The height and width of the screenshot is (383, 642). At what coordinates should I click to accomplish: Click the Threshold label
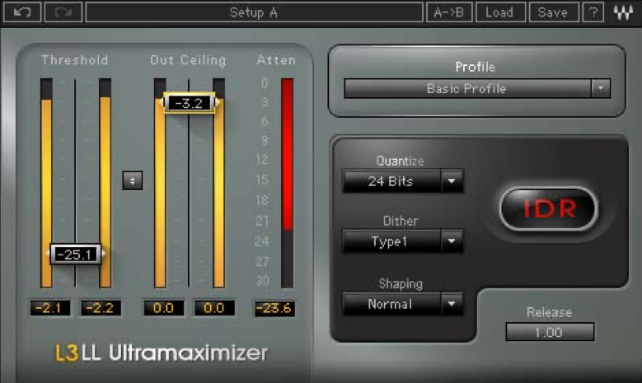tap(75, 60)
